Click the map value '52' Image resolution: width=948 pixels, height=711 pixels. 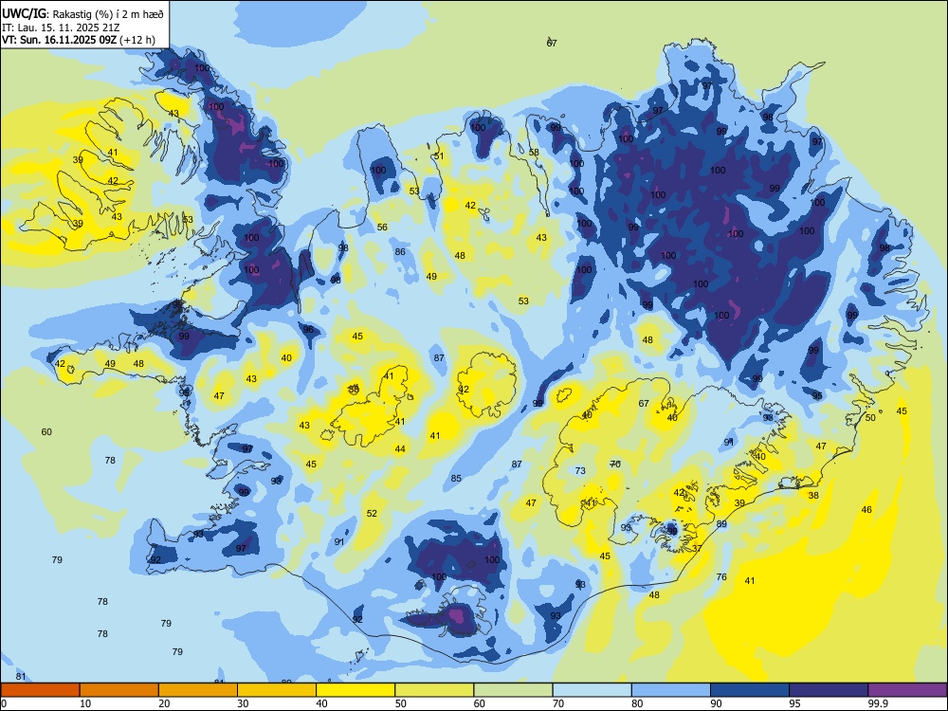[x=372, y=514]
